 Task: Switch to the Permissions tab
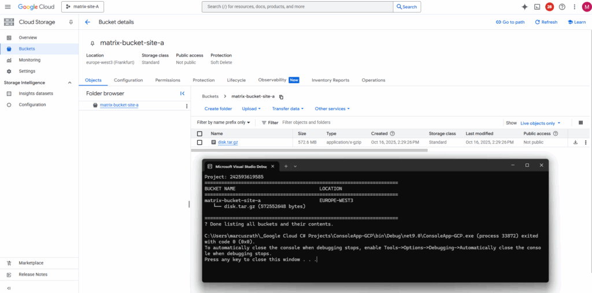point(168,80)
